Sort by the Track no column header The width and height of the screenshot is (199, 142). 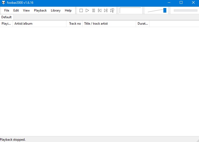tap(74, 24)
